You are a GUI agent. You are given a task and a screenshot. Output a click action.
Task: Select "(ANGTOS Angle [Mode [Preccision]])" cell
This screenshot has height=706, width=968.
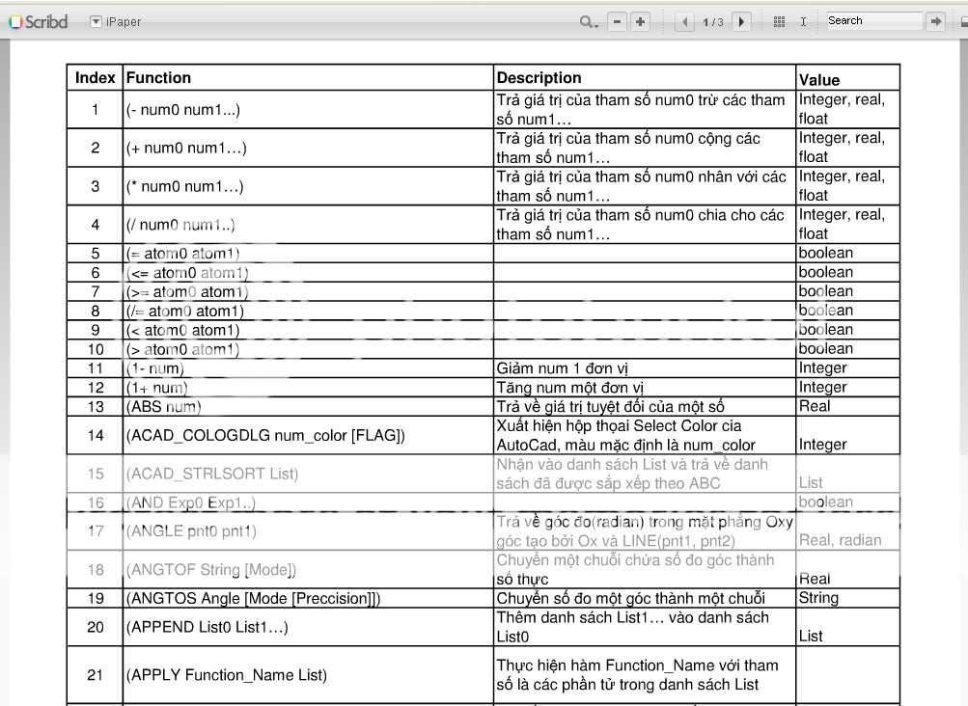(308, 599)
